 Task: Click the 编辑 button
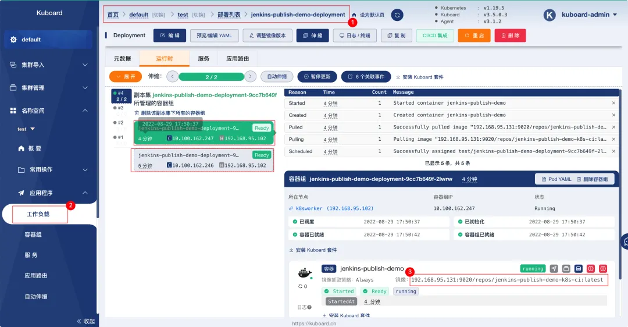pyautogui.click(x=169, y=35)
